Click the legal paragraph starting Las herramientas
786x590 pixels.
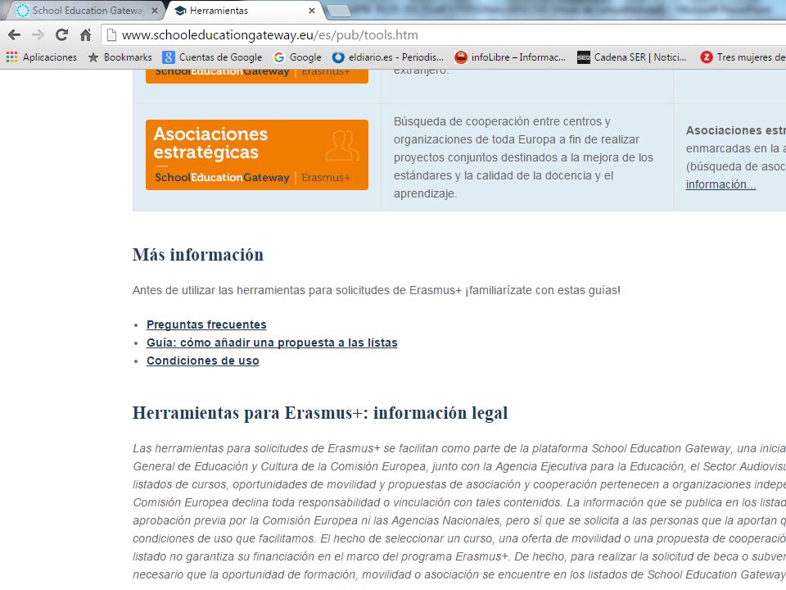(x=459, y=511)
